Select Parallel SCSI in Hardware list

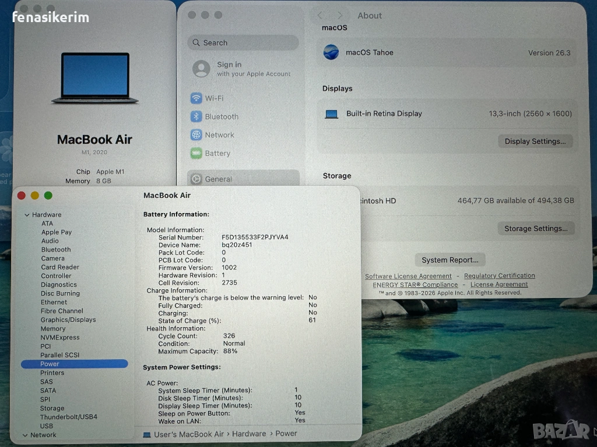(60, 355)
